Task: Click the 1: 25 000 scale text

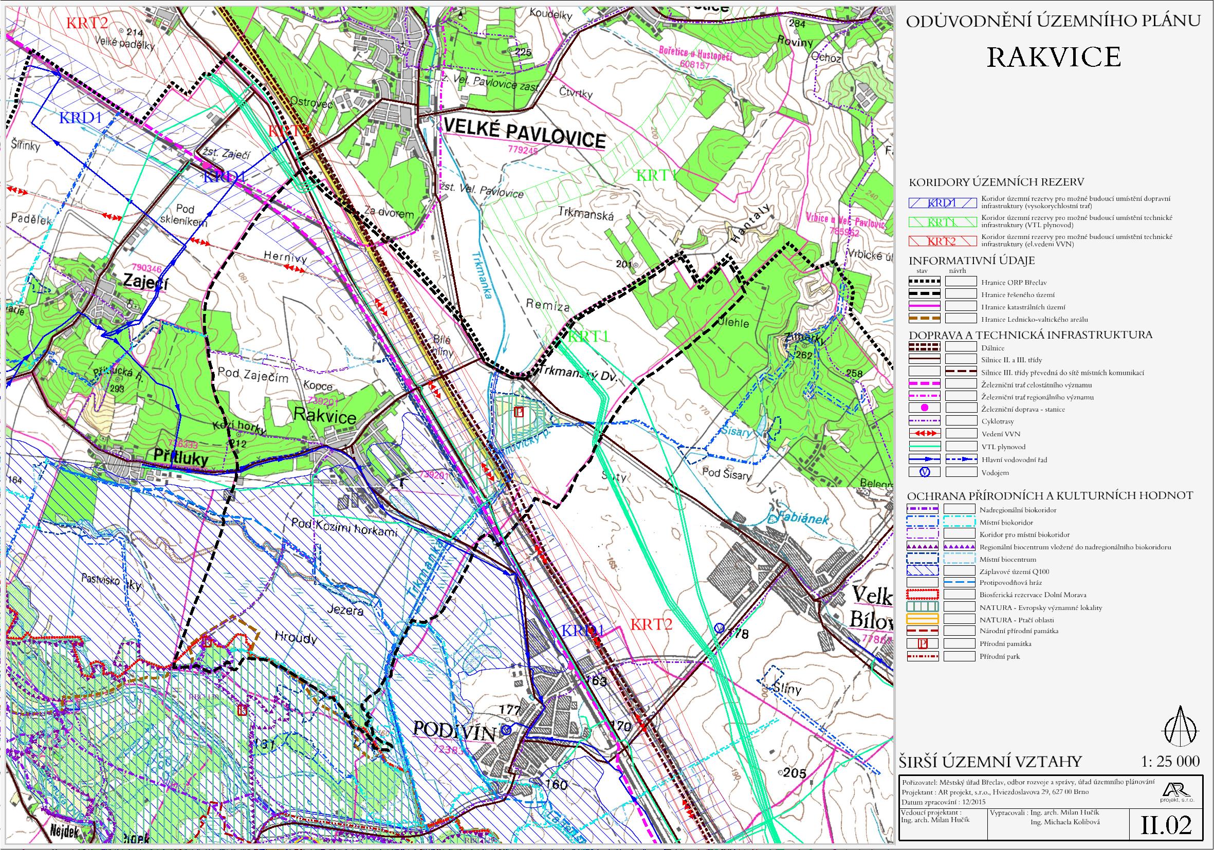Action: click(1170, 761)
